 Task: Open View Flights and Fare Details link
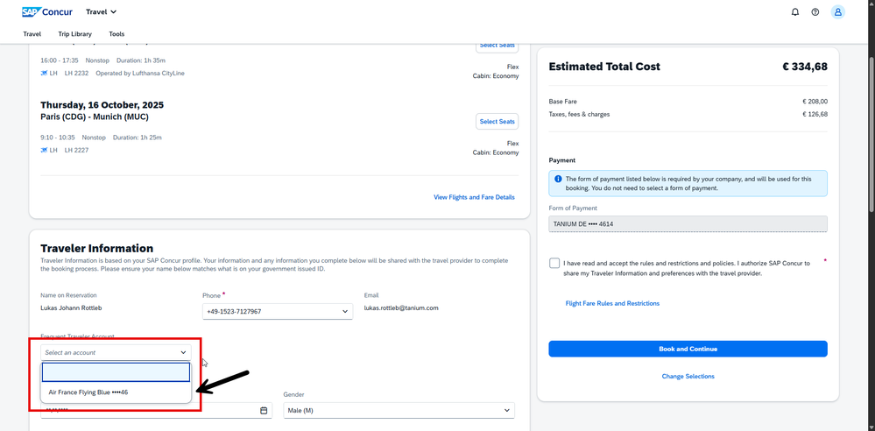pyautogui.click(x=474, y=197)
